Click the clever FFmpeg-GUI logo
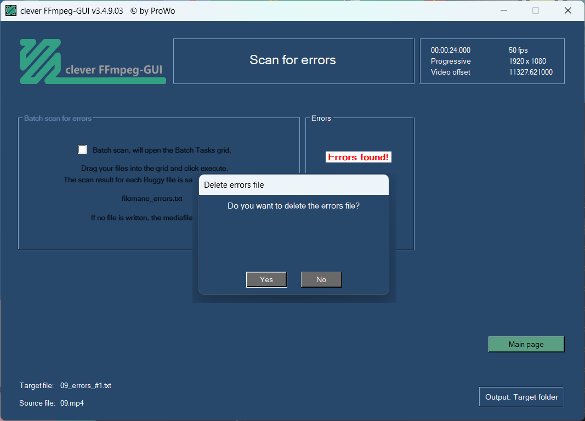Screen dimensions: 585x421 (x=93, y=61)
